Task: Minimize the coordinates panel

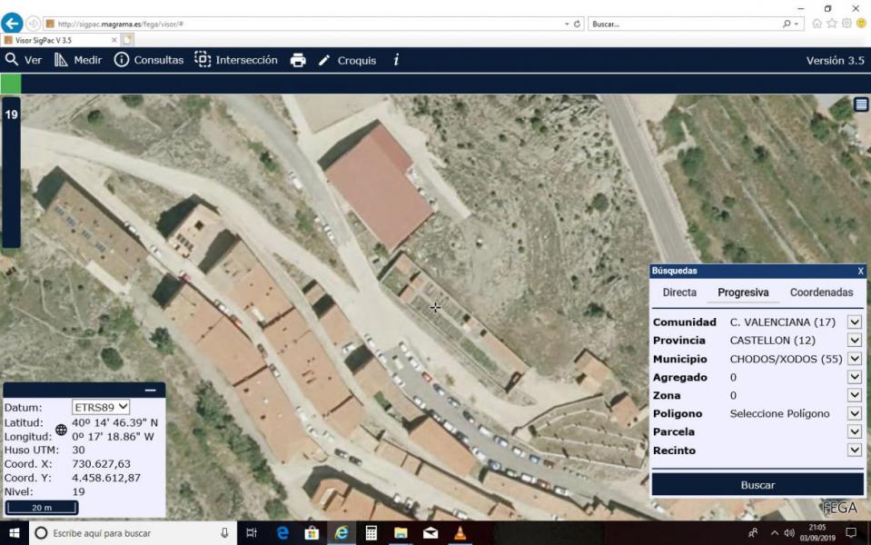Action: pyautogui.click(x=150, y=390)
